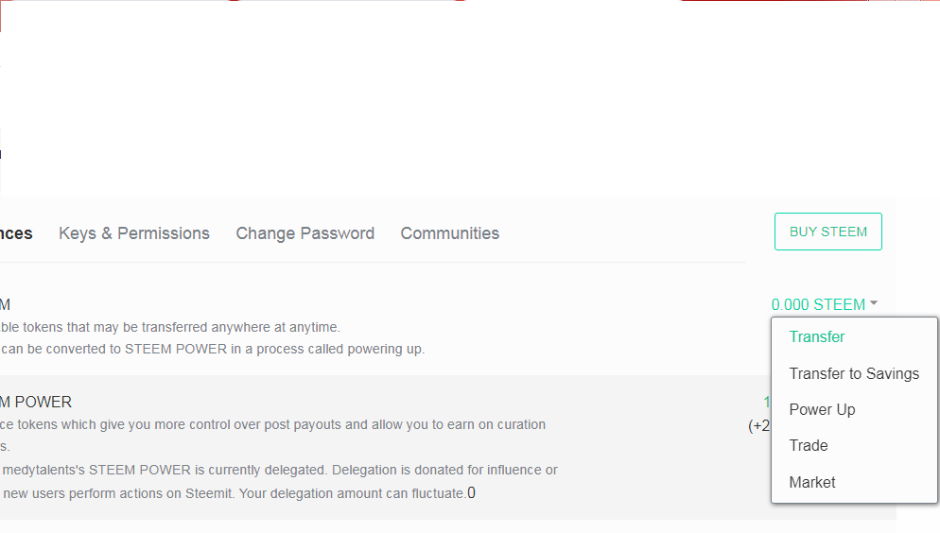
Task: Click the STEEM tokens description line
Action: pyautogui.click(x=170, y=327)
